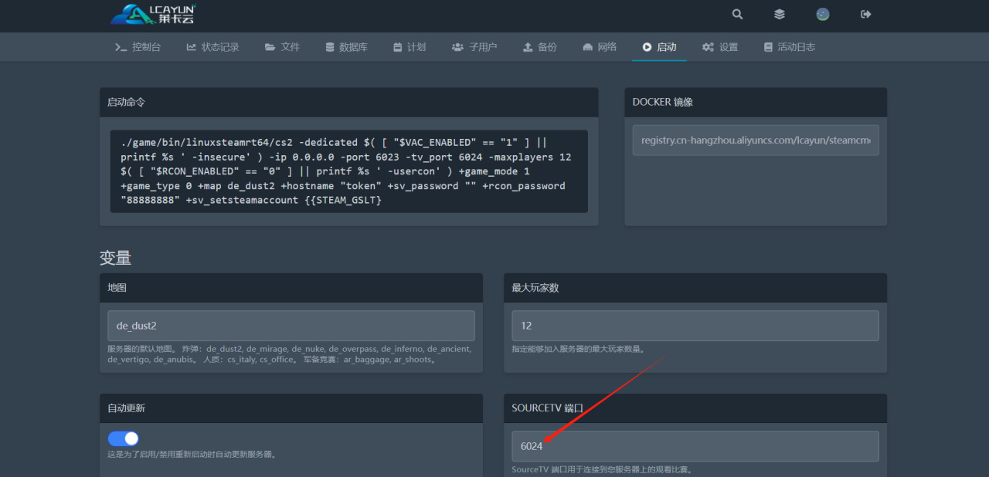
Task: Click description text '指定能够加入服务器的最大玩家数量。'
Action: click(x=578, y=349)
